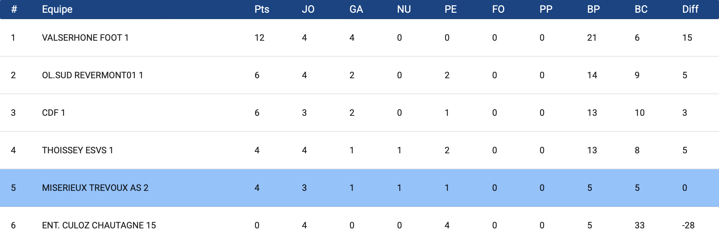Click Valserhone's 12 points value
The height and width of the screenshot is (243, 719).
259,38
